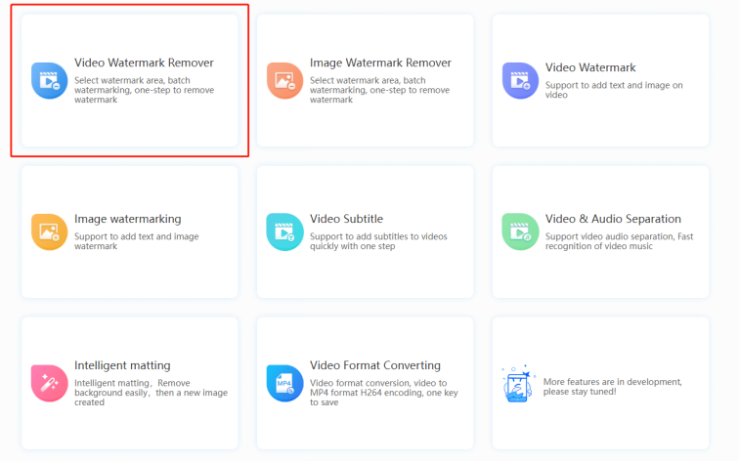Screen dimensions: 739x463
Task: Click 'Remove background easily' description text
Action: point(151,393)
